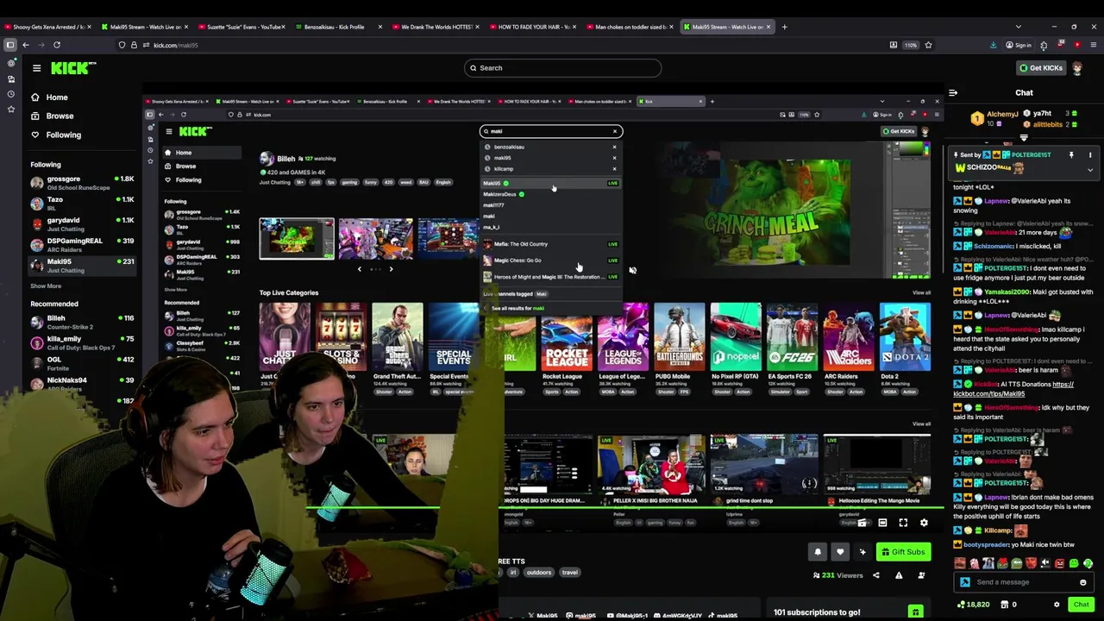This screenshot has height=621, width=1104.
Task: Open the 18,820 channel points balance
Action: point(972,605)
